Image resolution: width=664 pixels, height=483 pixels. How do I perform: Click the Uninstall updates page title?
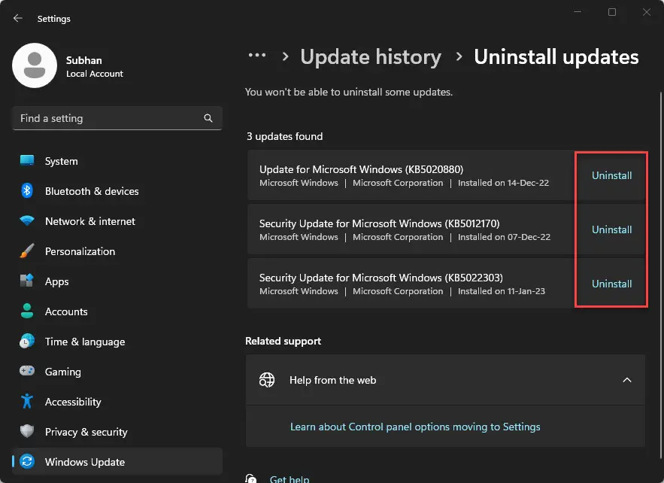[556, 56]
